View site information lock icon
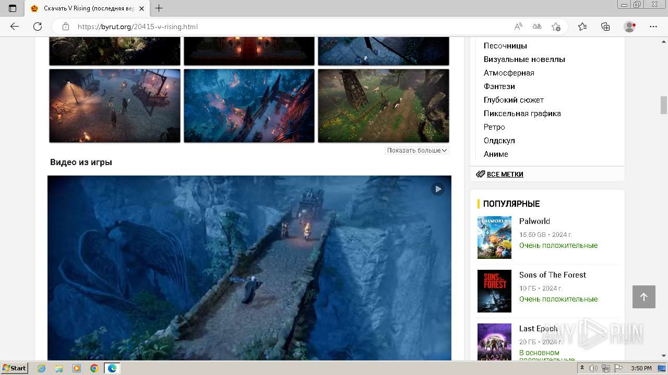The width and height of the screenshot is (668, 375). [x=65, y=27]
